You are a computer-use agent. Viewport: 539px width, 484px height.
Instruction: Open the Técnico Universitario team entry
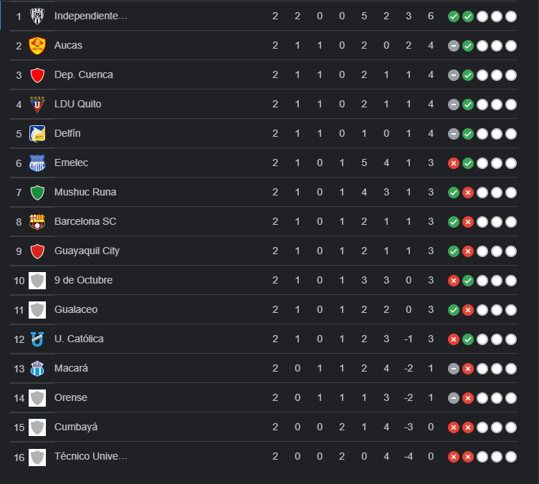[x=91, y=456]
